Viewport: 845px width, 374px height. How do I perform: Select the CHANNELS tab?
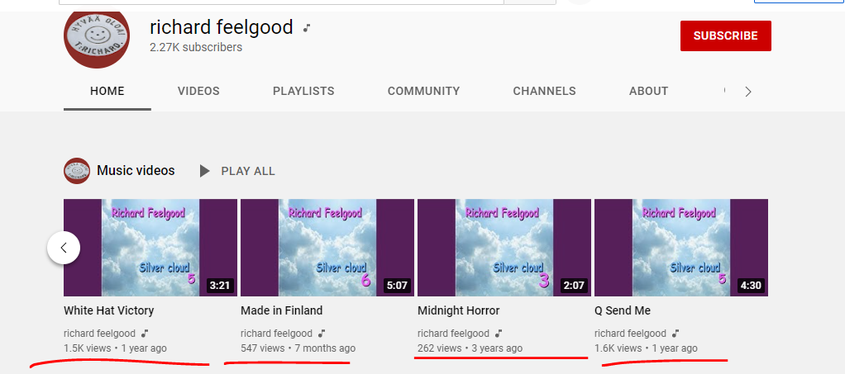[x=544, y=92]
